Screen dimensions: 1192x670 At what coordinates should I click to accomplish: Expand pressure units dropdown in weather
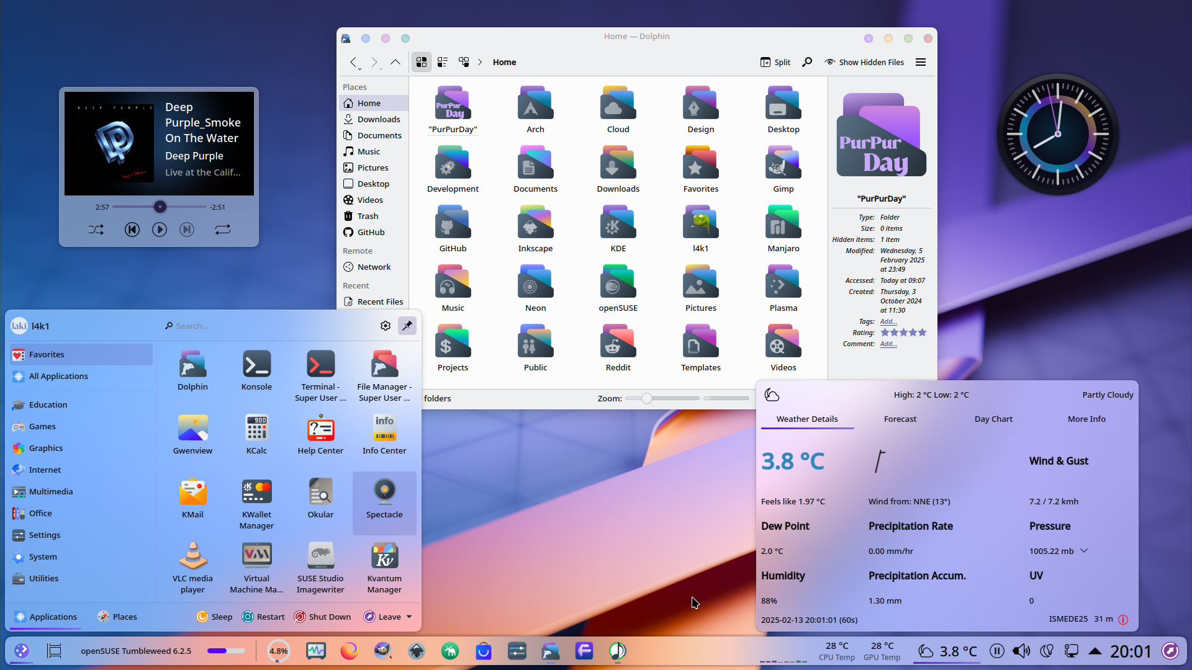[1084, 551]
